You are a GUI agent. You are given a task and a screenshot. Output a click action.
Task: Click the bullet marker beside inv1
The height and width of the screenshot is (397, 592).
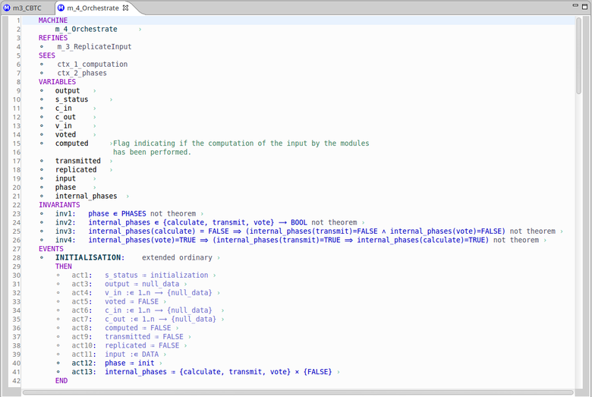coord(43,214)
